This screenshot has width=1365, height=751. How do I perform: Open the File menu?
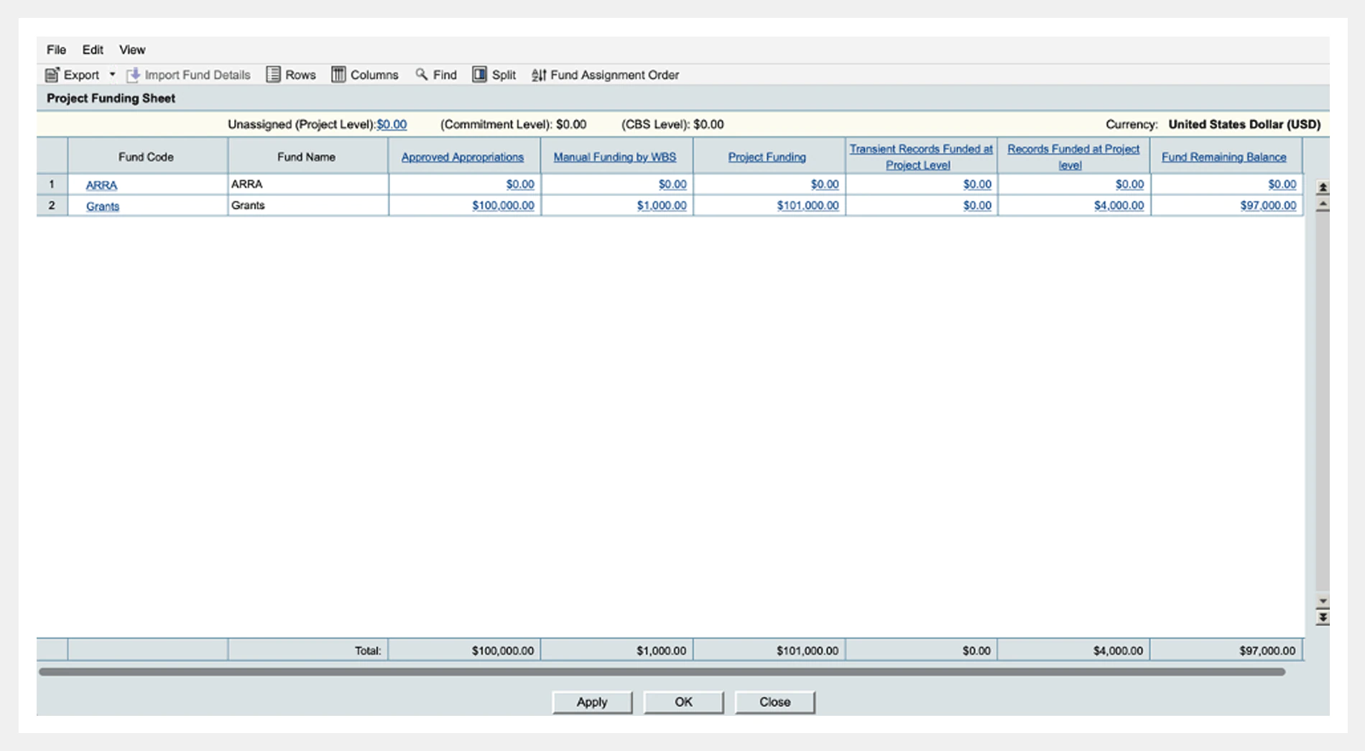coord(56,50)
